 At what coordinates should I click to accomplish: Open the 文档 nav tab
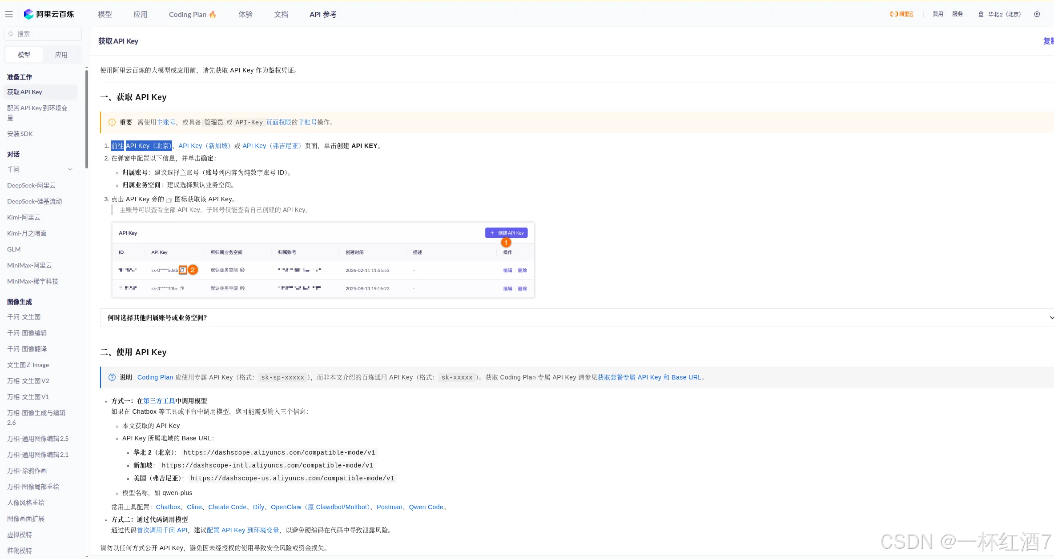pos(281,14)
